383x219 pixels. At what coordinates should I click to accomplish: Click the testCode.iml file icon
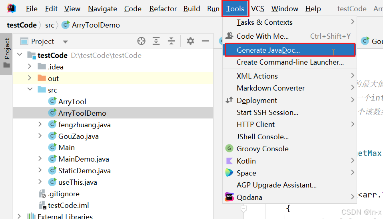pos(42,205)
